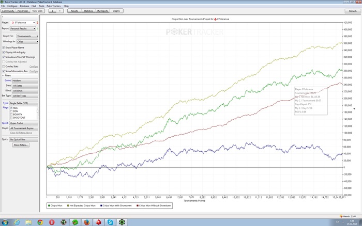Open the PokerTracker menu

coord(54,6)
